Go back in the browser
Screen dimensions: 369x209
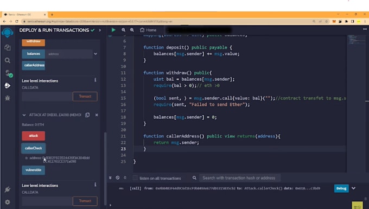coord(4,21)
